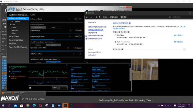
Task: Open 建立電源計劃 link in the sidebar
Action: click(93, 33)
